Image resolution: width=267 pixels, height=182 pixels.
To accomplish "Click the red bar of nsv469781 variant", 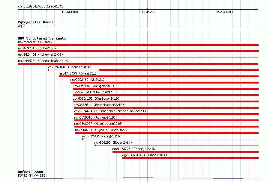I will tap(138, 51).
